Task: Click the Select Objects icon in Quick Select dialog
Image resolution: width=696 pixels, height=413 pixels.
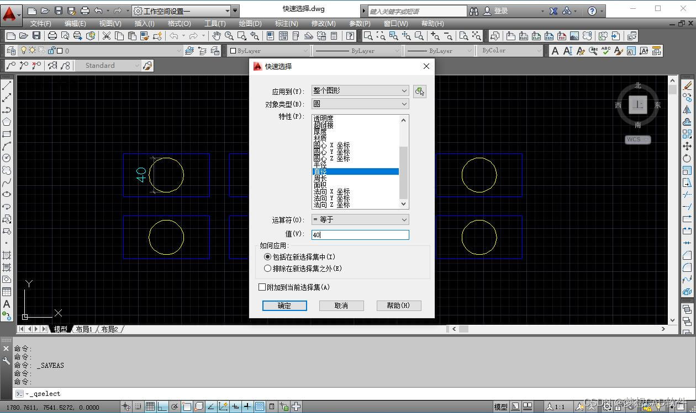Action: (420, 90)
